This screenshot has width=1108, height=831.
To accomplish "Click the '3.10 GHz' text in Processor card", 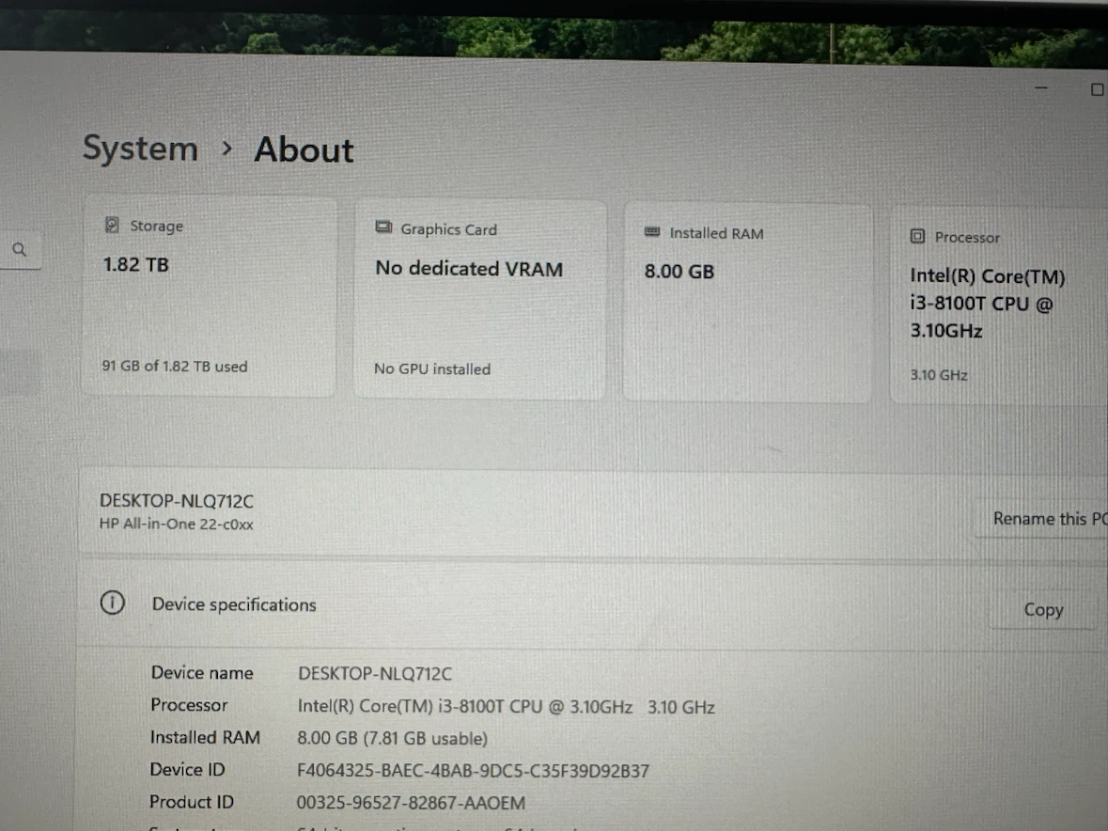I will point(939,374).
